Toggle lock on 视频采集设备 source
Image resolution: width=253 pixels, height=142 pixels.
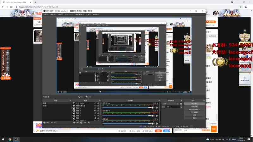[98, 106]
